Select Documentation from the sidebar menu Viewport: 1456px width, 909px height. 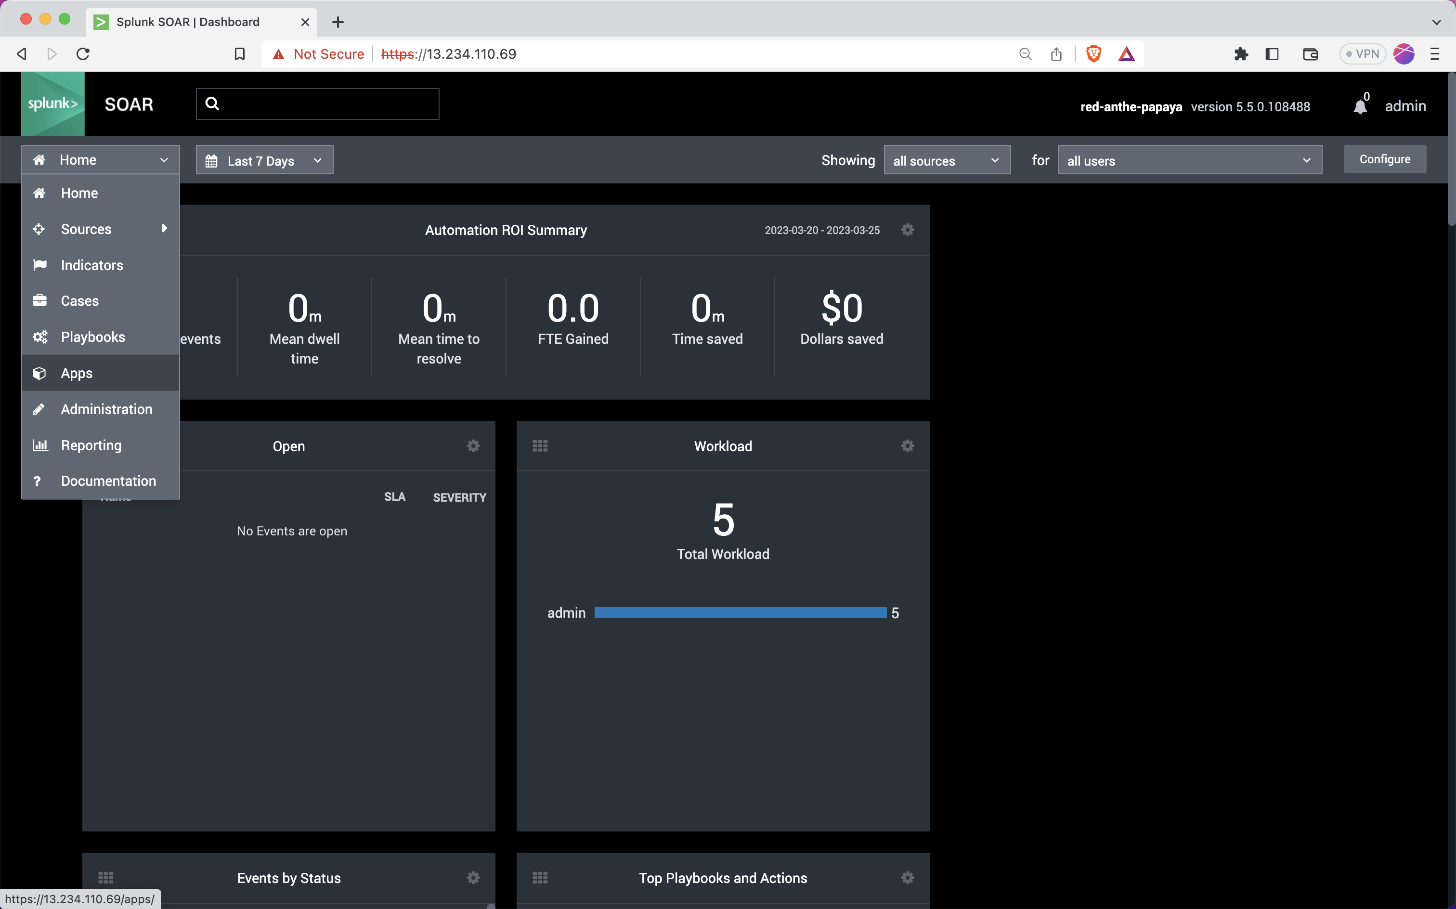click(x=108, y=480)
